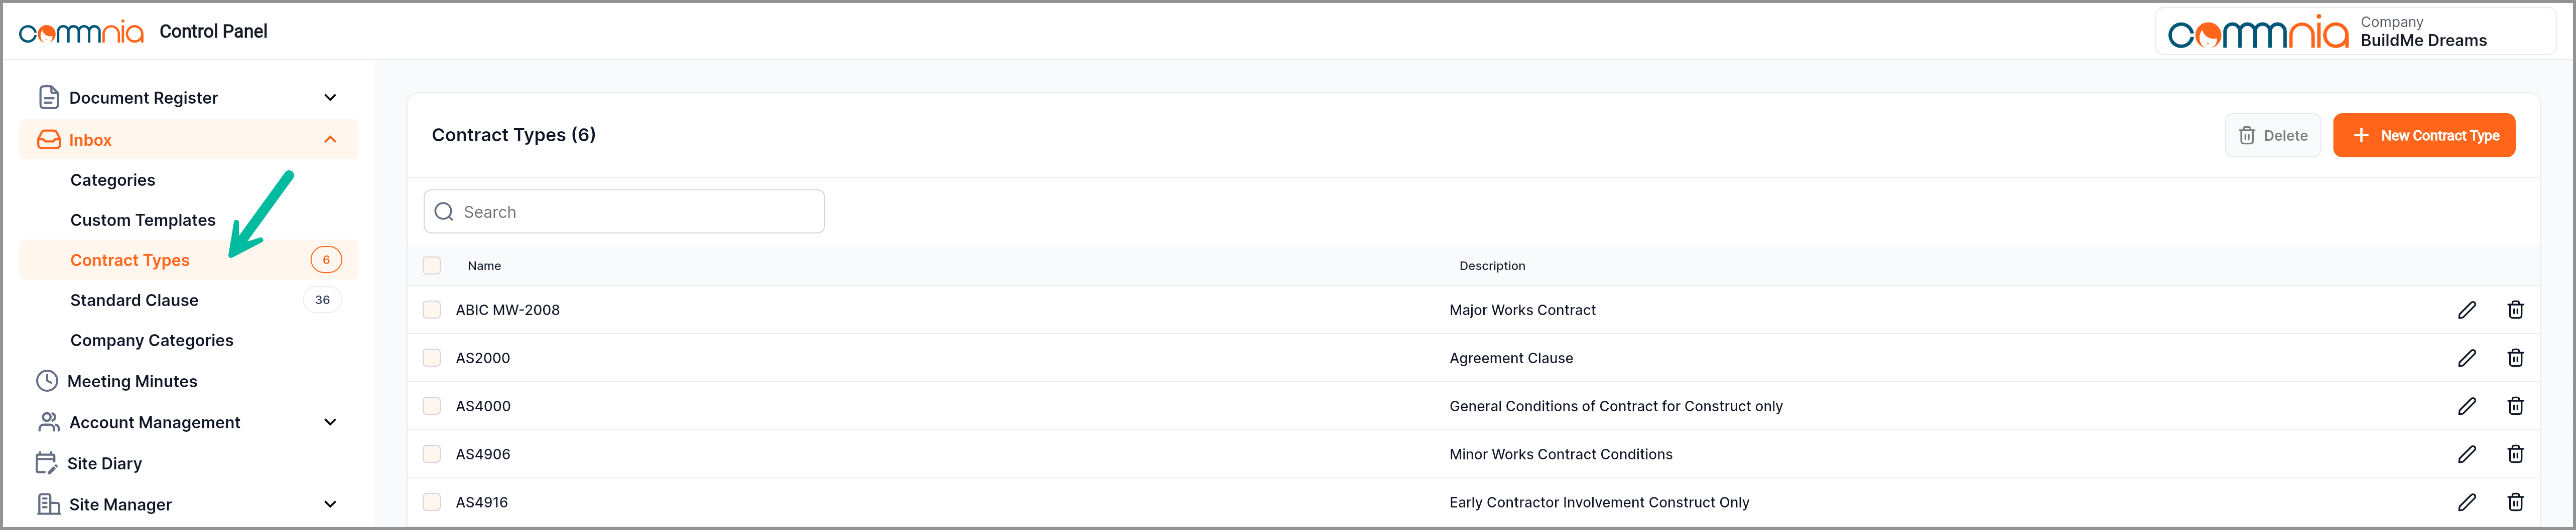The image size is (2576, 530).
Task: Click the New Contract Type button
Action: pos(2423,136)
